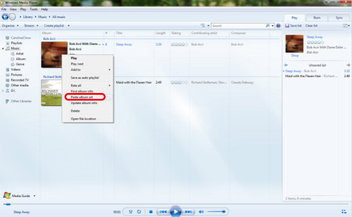Open the Organize dropdown

click(11, 26)
